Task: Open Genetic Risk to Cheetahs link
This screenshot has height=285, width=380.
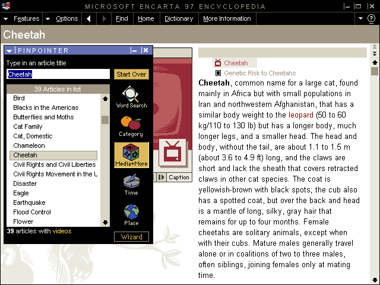Action: pyautogui.click(x=260, y=73)
